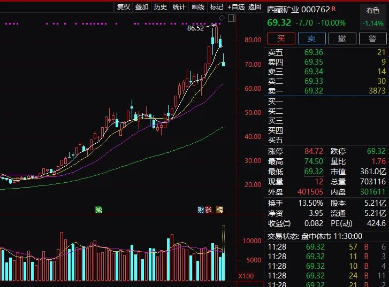
Task: Click 卖一 volume 3873
Action: tap(377, 91)
